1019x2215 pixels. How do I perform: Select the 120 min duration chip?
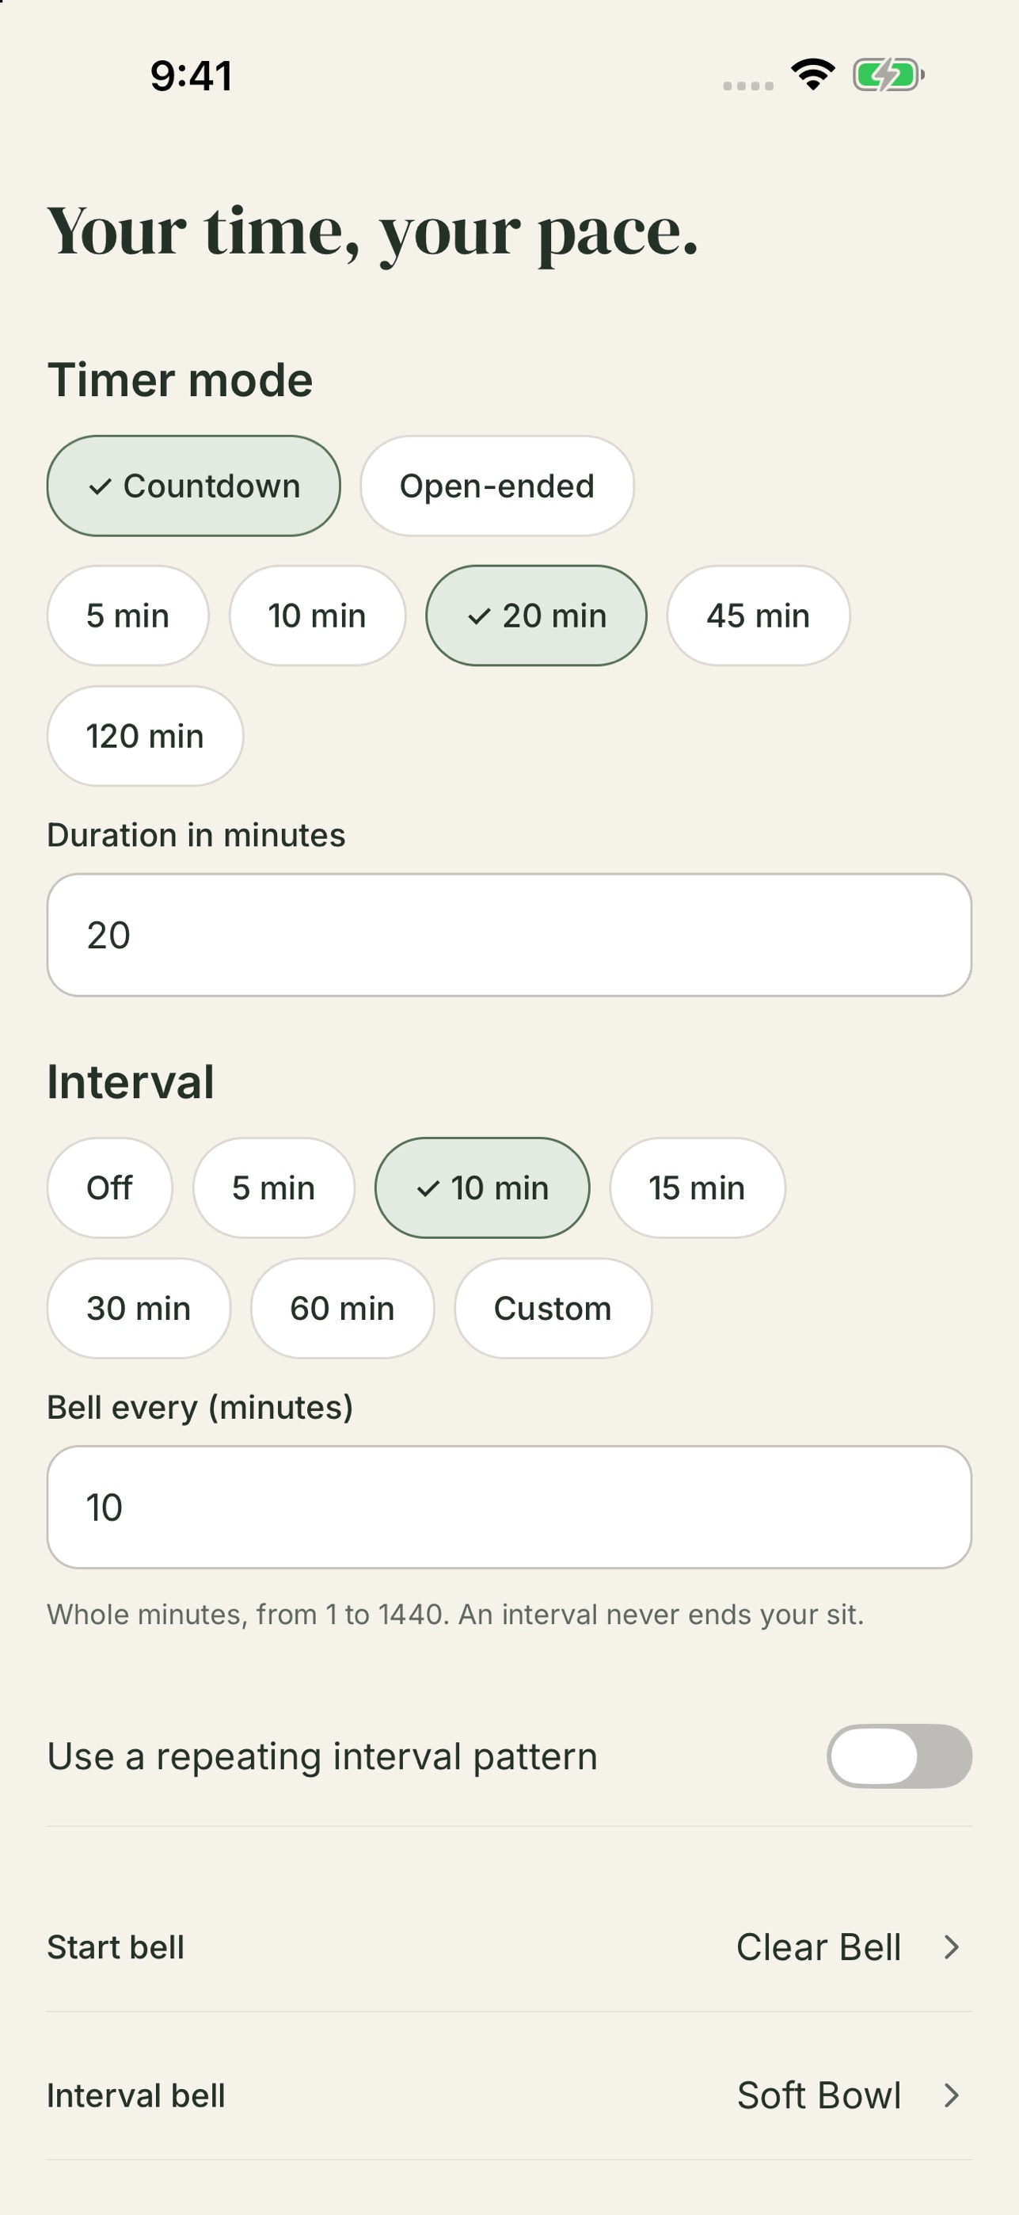[145, 736]
